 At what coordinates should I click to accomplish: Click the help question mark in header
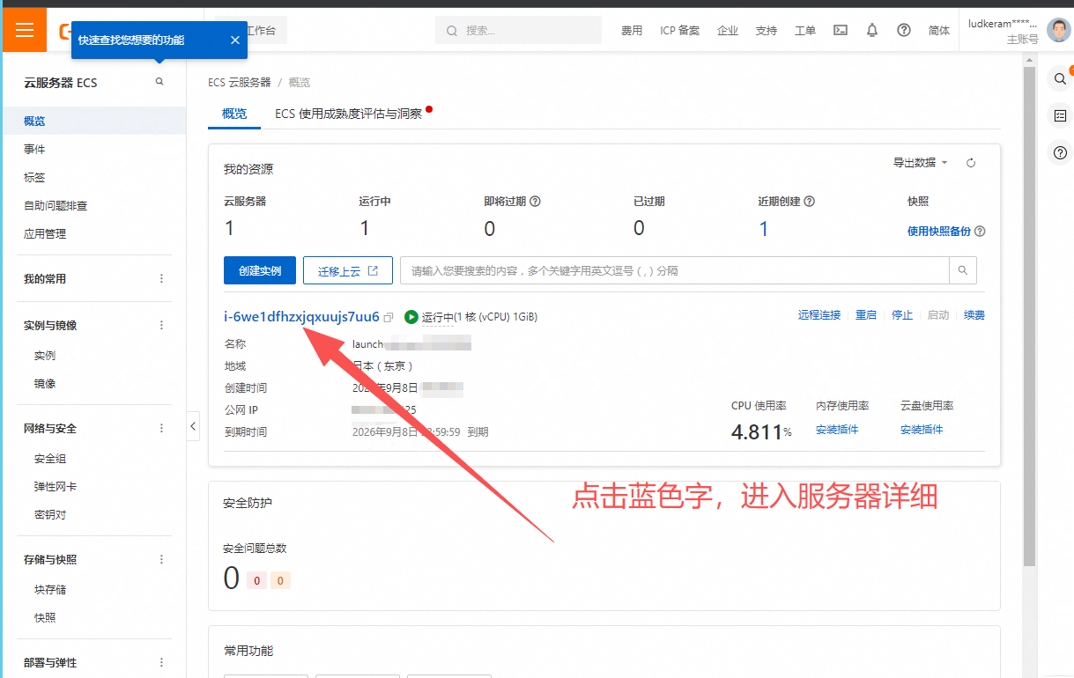pyautogui.click(x=903, y=30)
